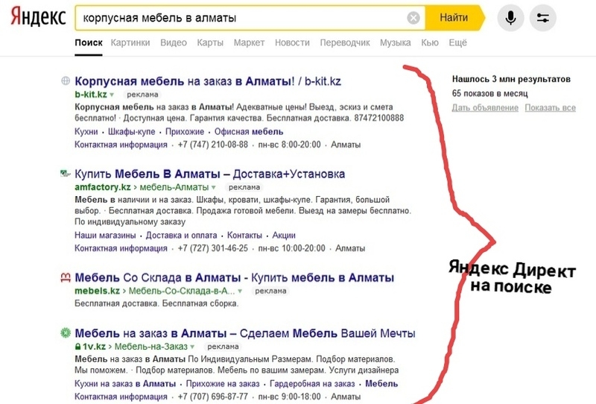Open the Корпусная мебель на заказ в Алматы title
Image resolution: width=596 pixels, height=404 pixels.
pos(208,81)
